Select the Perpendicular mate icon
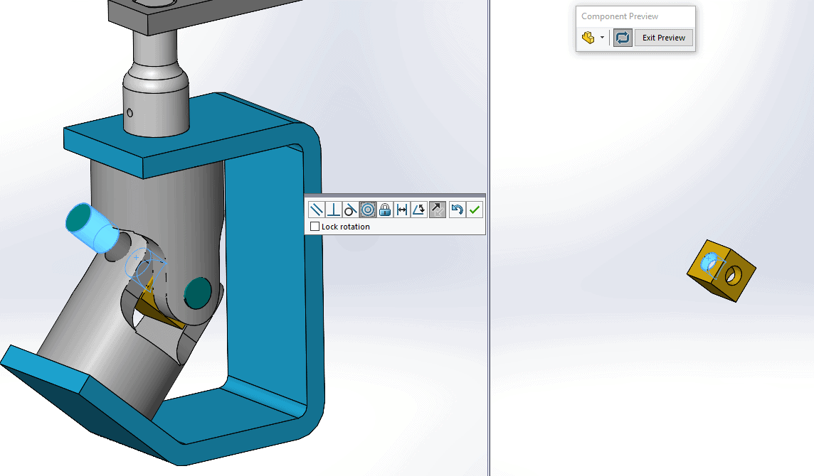This screenshot has width=814, height=476. (x=333, y=210)
